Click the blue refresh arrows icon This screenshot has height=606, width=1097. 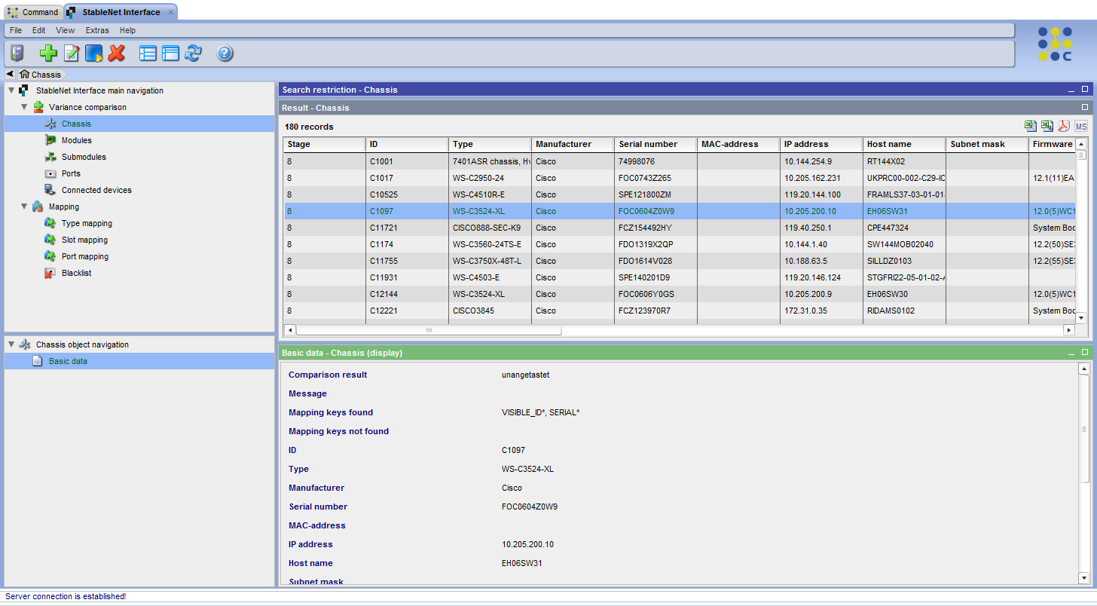coord(194,53)
